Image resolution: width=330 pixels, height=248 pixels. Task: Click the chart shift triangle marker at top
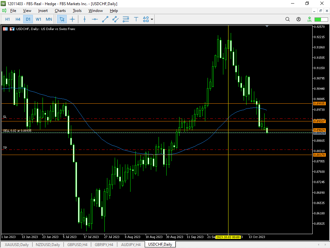(267, 26)
